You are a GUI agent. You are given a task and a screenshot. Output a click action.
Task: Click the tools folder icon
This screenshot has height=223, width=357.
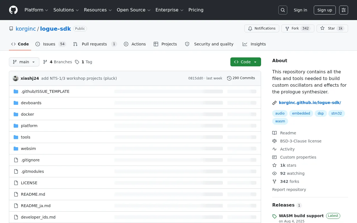16,137
